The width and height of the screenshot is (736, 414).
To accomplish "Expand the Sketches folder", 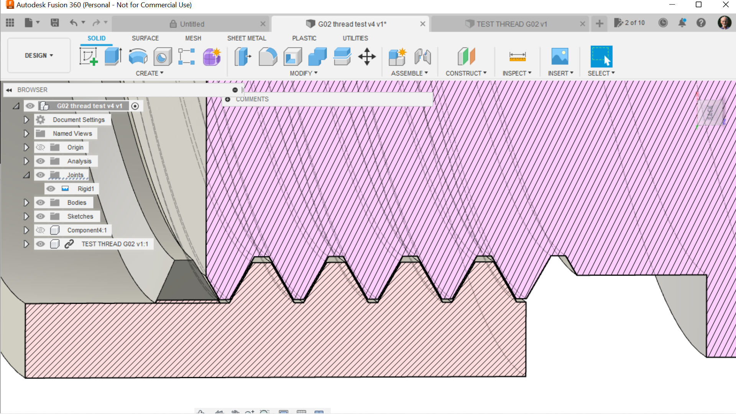I will (26, 216).
